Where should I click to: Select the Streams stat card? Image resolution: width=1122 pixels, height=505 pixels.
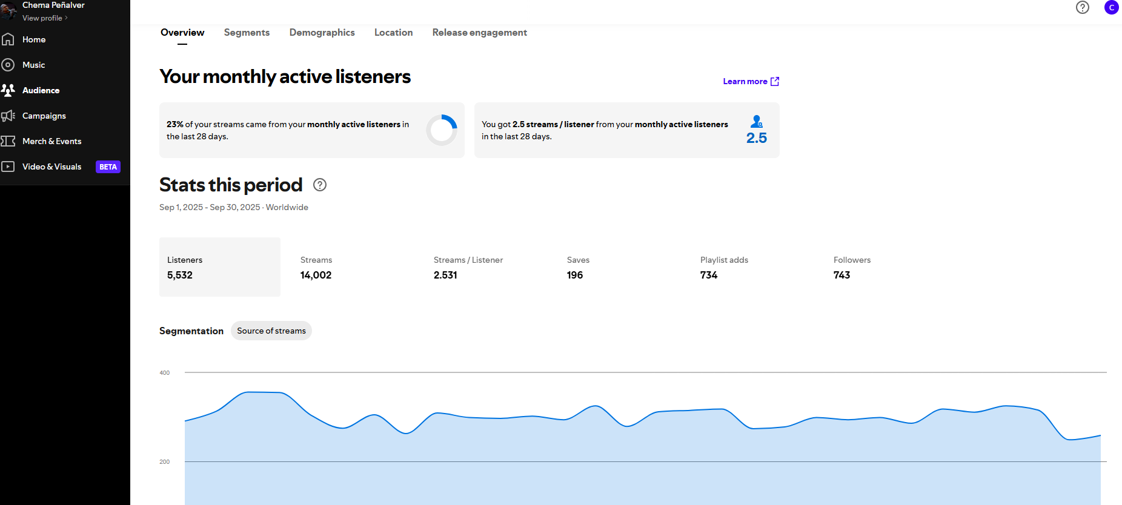(353, 267)
